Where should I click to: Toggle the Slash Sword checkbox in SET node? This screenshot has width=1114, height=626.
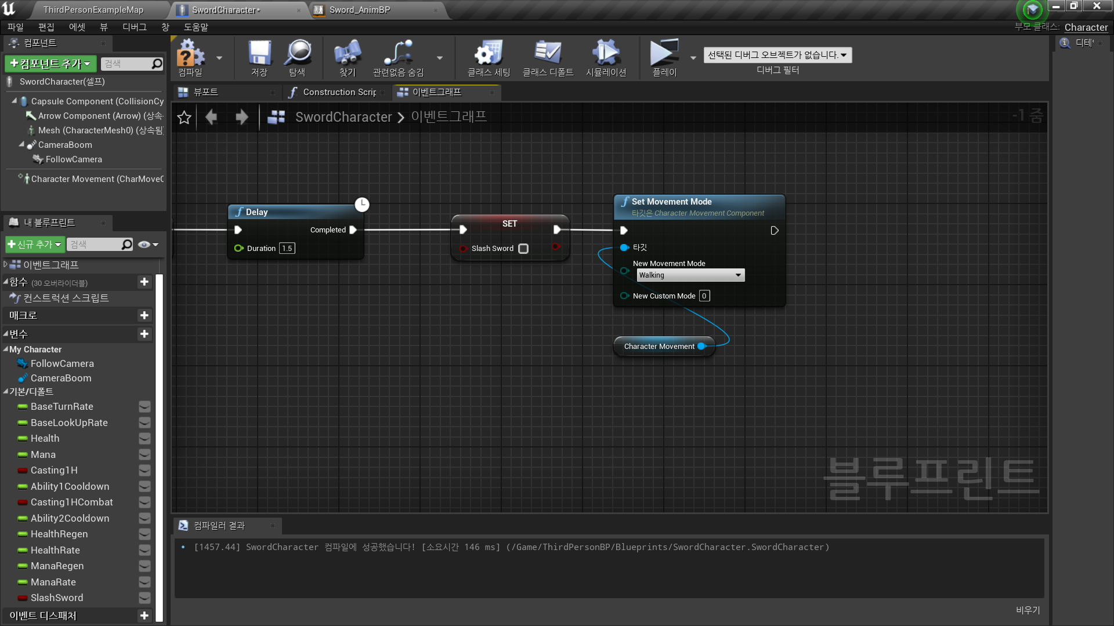(523, 249)
